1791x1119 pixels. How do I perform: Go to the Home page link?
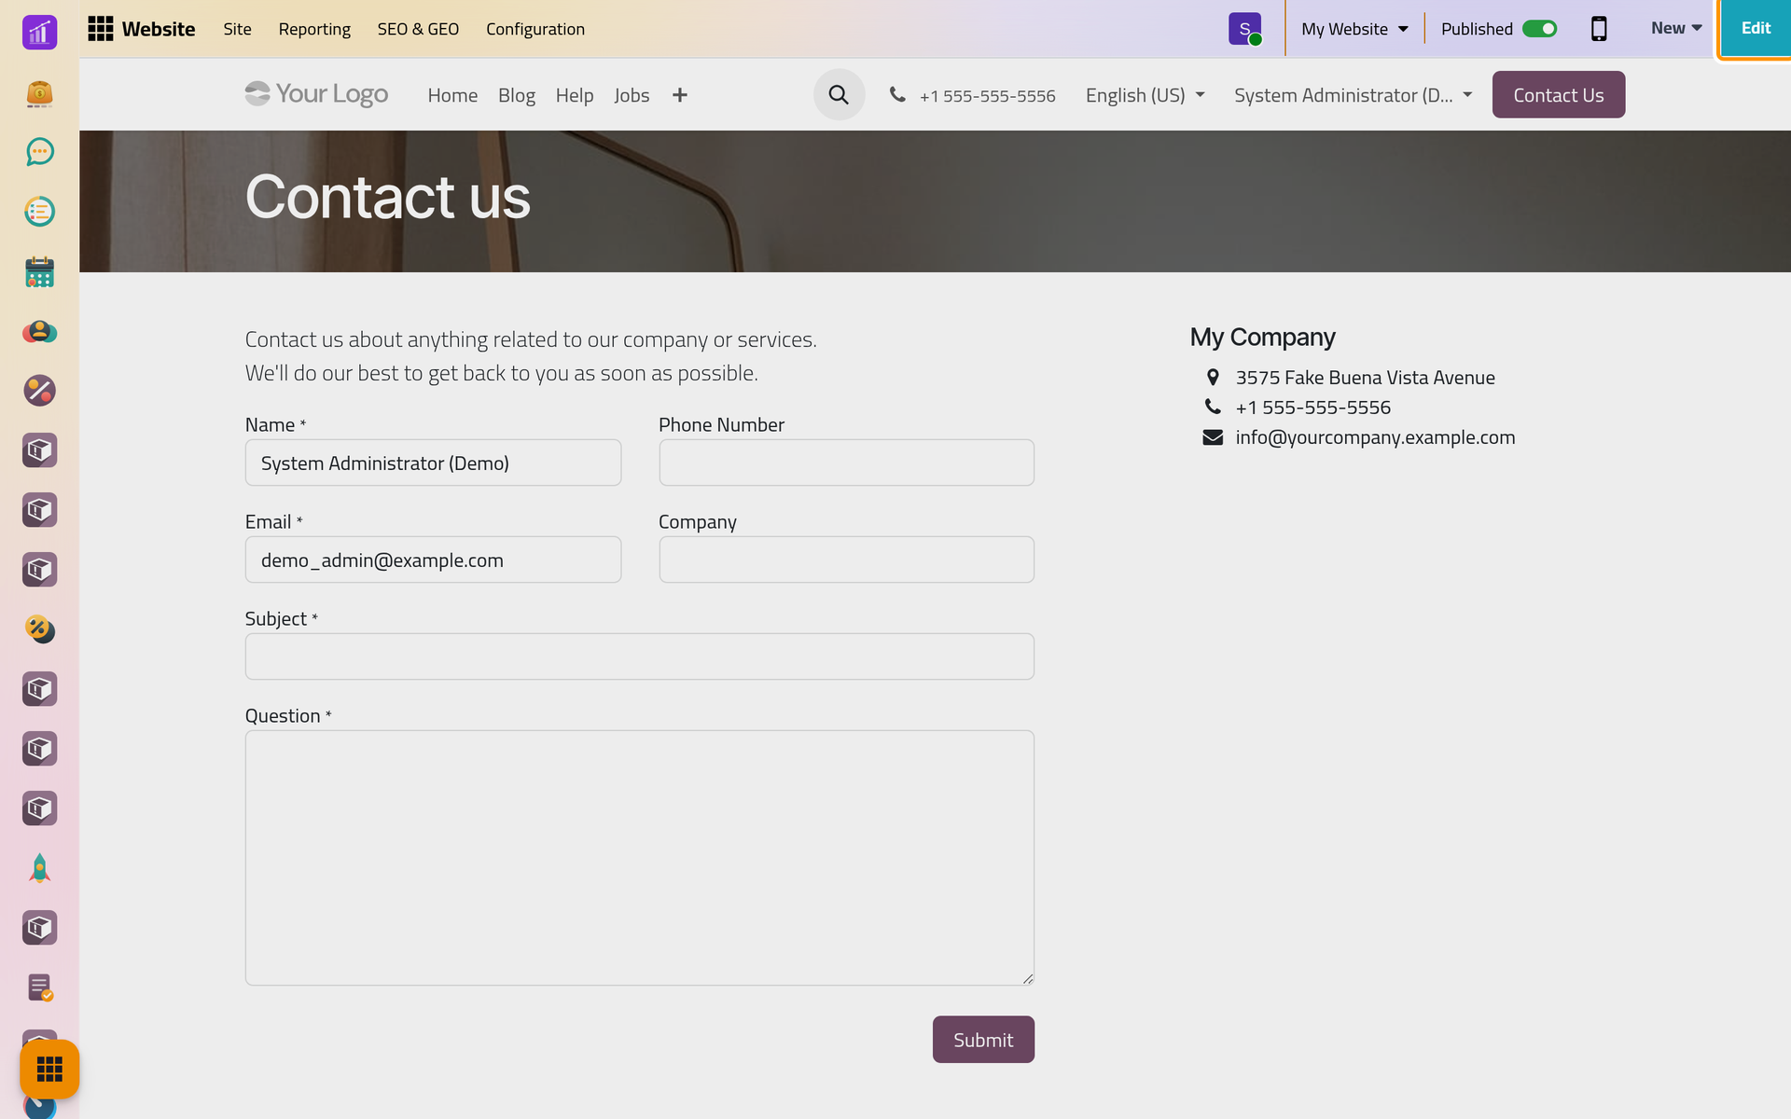tap(452, 95)
